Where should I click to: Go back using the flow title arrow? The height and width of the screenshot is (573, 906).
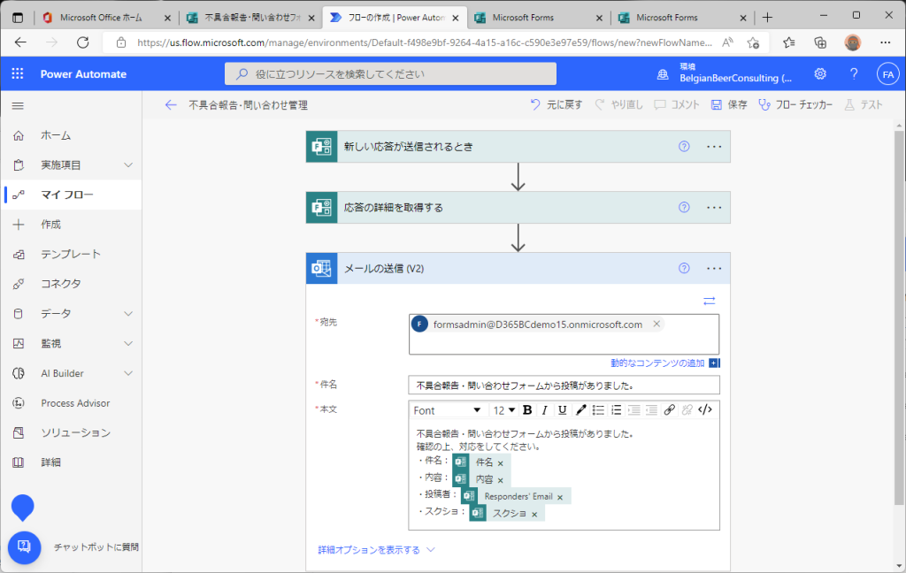tap(171, 105)
